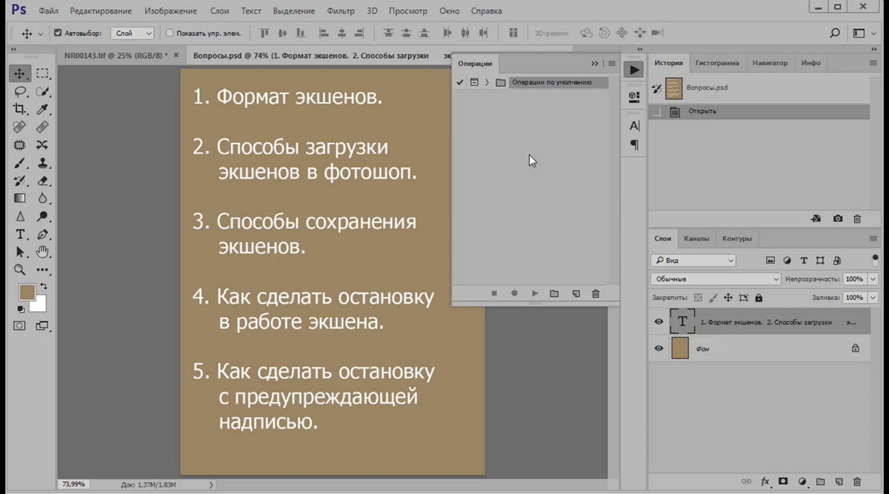Select the Clone Stamp tool
The height and width of the screenshot is (494, 889).
(43, 163)
